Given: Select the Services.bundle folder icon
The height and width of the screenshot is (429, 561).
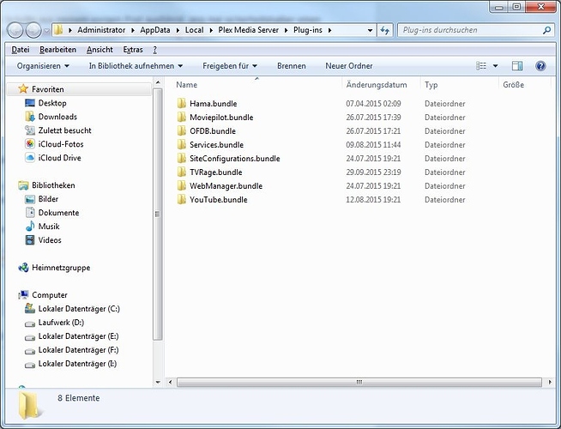Looking at the screenshot, I should coord(181,144).
